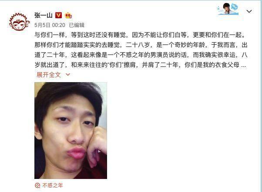The width and height of the screenshot is (262, 192).
Task: Expand the arrow next to 展开全文
Action: click(x=68, y=75)
